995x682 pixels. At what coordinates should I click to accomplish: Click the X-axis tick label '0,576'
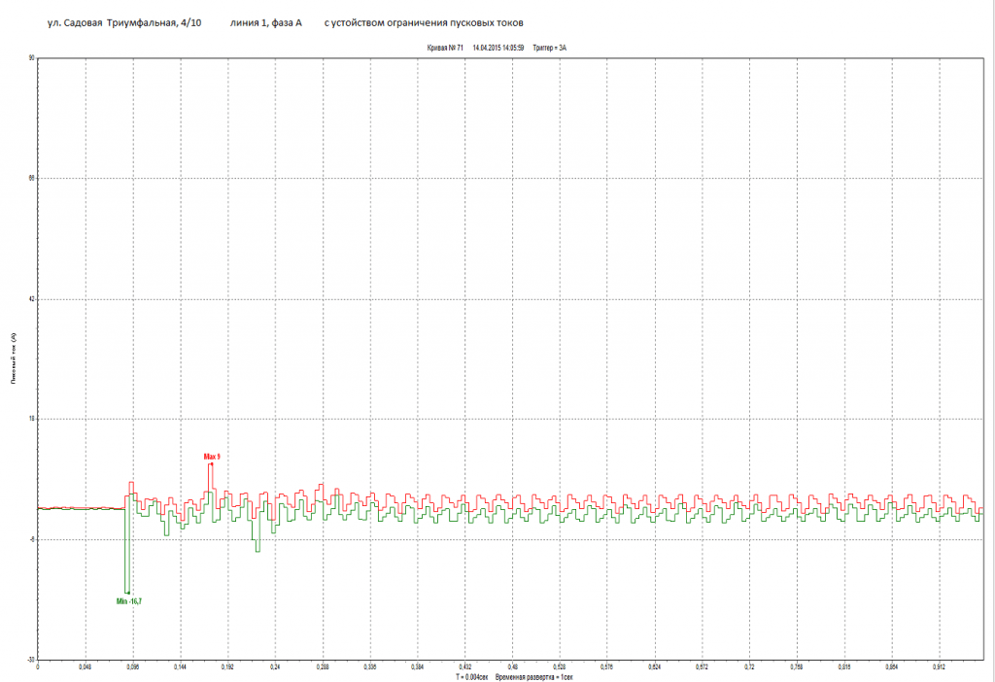pos(607,667)
